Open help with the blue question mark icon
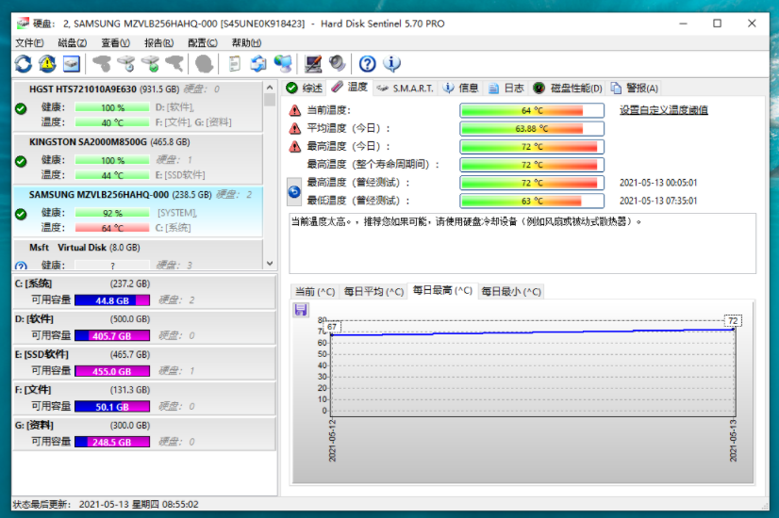The width and height of the screenshot is (779, 518). [x=368, y=64]
